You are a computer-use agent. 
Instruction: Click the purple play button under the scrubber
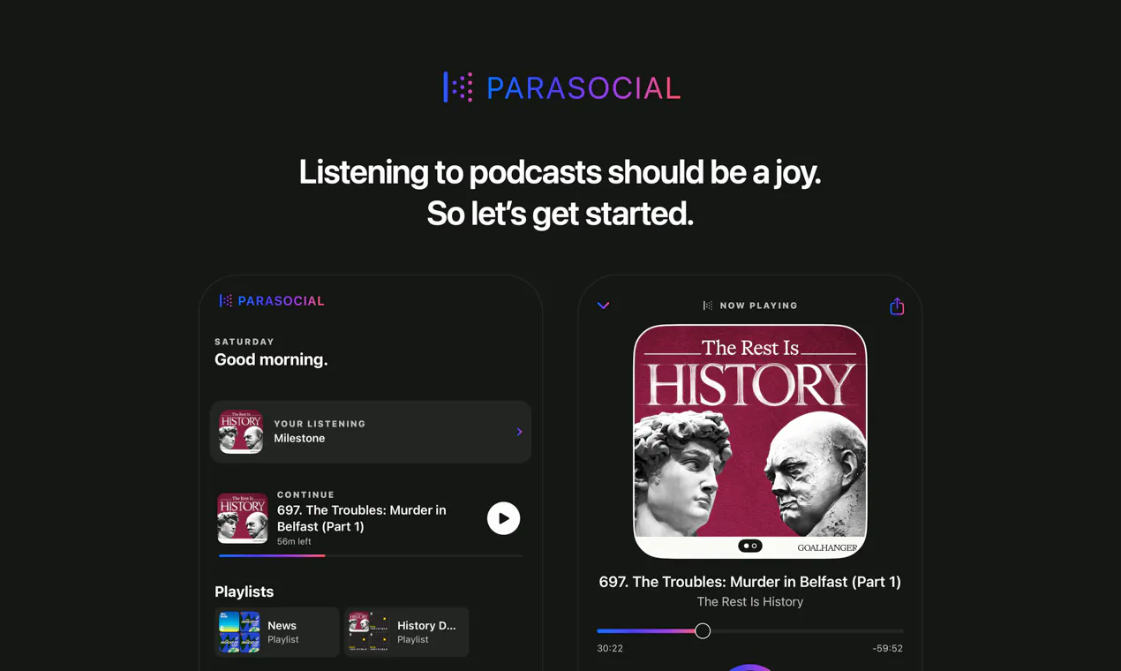click(x=750, y=667)
